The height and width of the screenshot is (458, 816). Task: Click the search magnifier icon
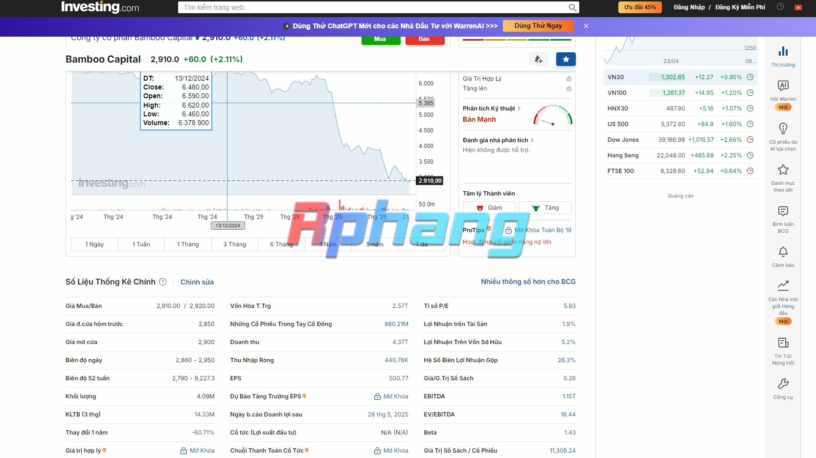[x=572, y=7]
